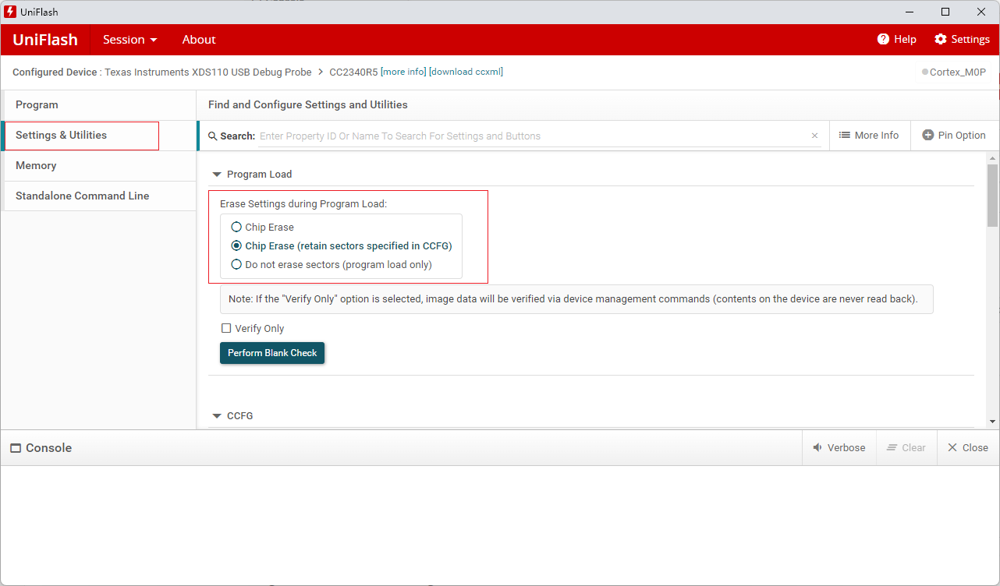1000x586 pixels.
Task: Select Do not erase sectors option
Action: click(x=236, y=264)
